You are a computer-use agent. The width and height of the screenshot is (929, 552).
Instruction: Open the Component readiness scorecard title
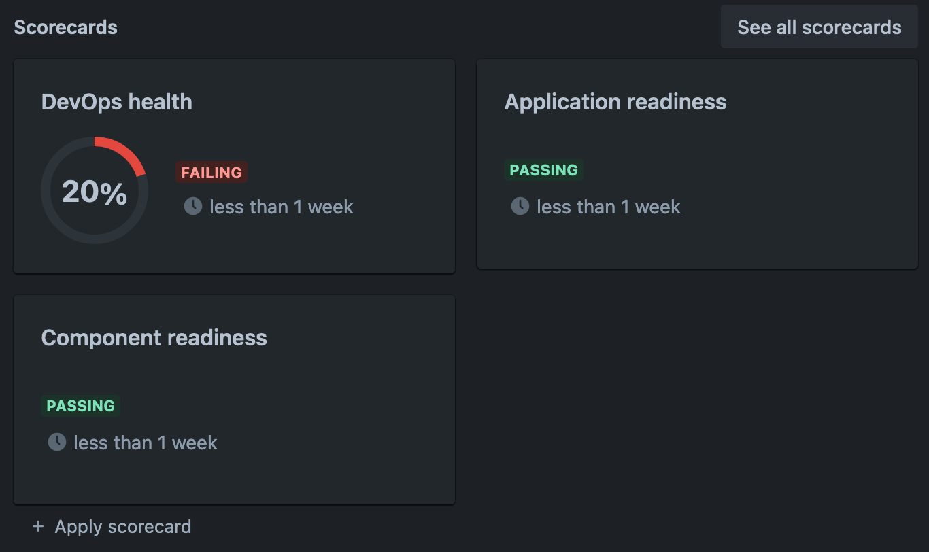154,338
